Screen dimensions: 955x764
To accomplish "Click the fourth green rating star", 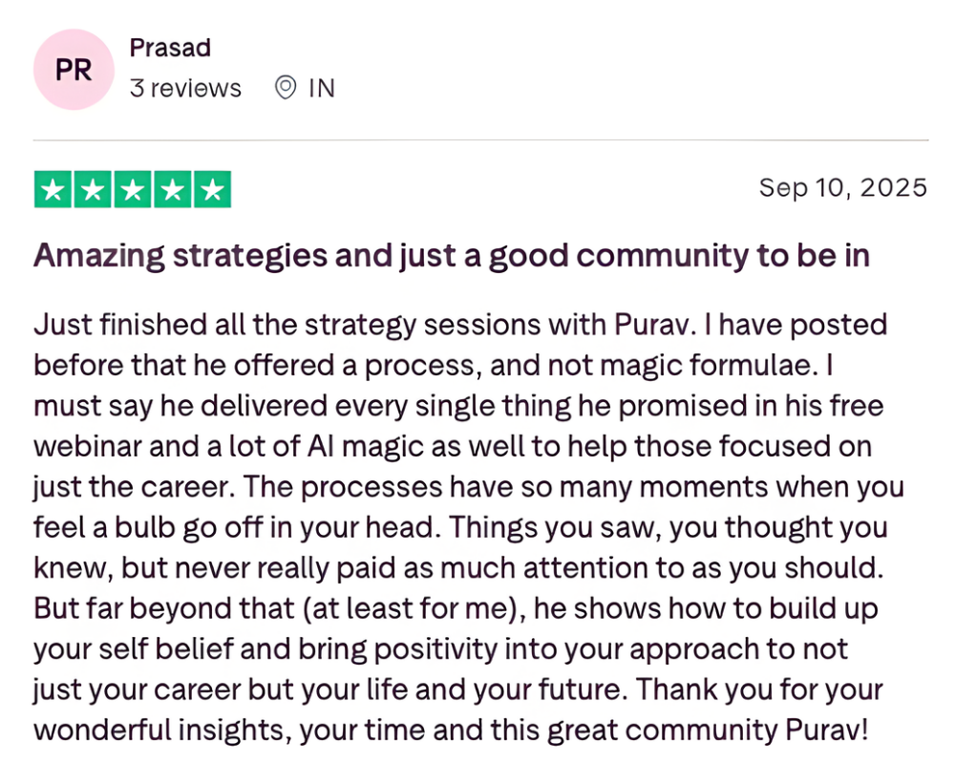I will [171, 189].
